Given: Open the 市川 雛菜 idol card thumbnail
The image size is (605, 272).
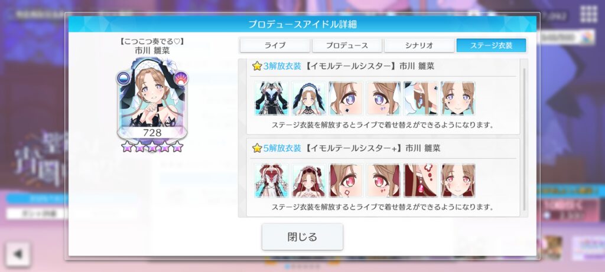Looking at the screenshot, I should pos(152,99).
